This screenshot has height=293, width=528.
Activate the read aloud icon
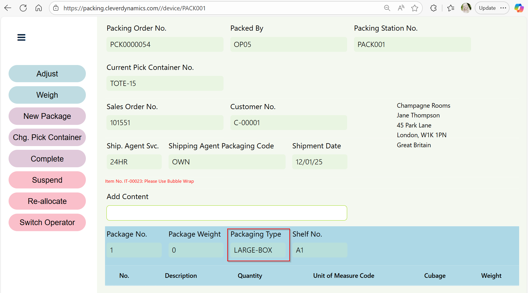pyautogui.click(x=401, y=8)
